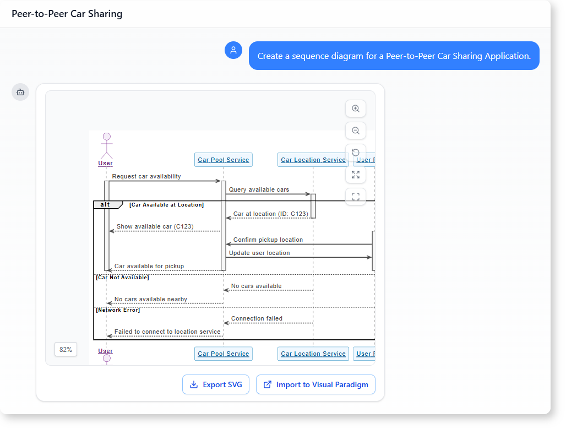
Task: Click the corner-brackets fullscreen icon
Action: pyautogui.click(x=356, y=197)
